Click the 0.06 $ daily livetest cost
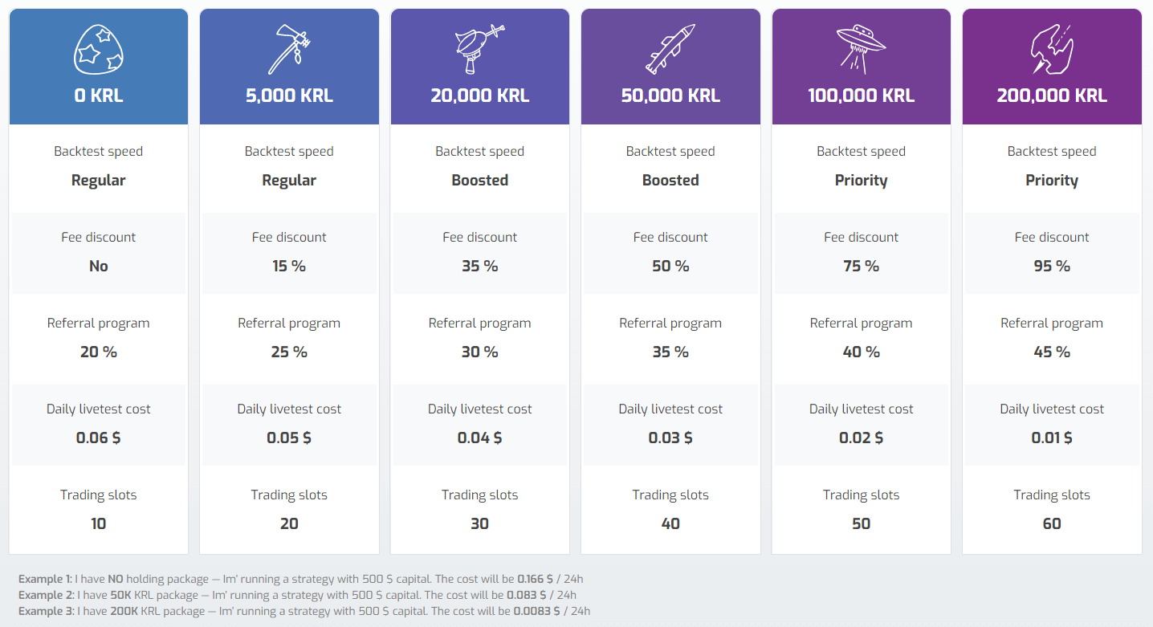Screen dimensions: 1153x627 click(x=98, y=438)
